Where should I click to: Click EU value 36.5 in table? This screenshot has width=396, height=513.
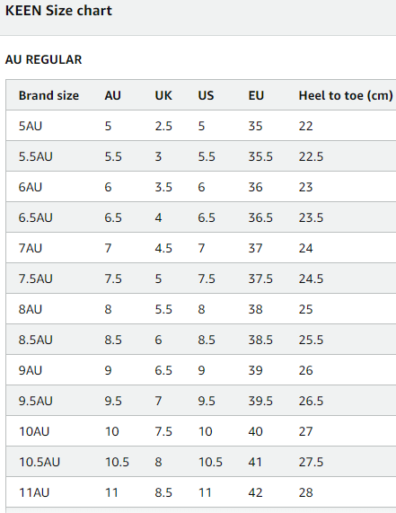[260, 217]
